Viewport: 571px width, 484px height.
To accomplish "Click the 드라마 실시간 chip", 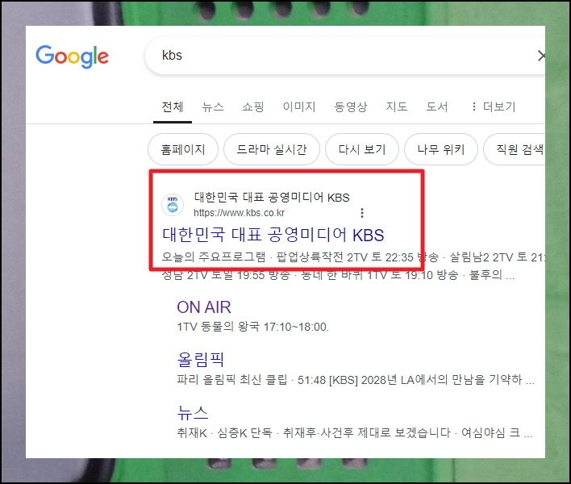I will [x=272, y=149].
